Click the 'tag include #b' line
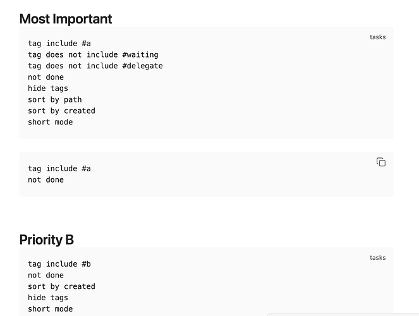This screenshot has width=419, height=316. click(x=59, y=264)
